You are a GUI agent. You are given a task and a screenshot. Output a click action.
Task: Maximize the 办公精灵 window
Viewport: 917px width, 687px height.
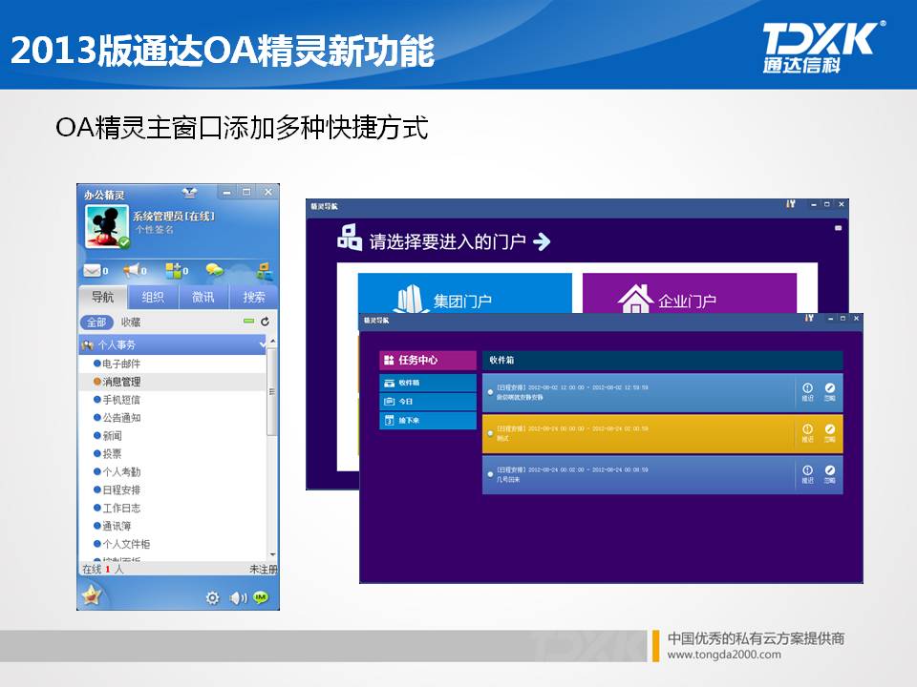(246, 192)
